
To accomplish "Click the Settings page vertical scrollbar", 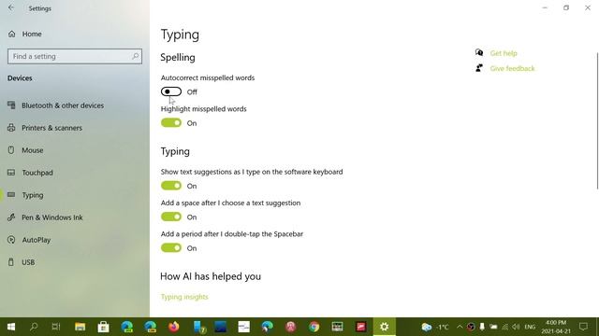I will coord(597,120).
